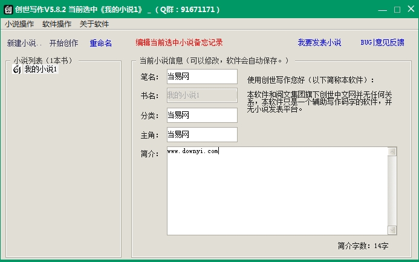Click BUG|意见反馈 feedback link
Screen dimensions: 419x262
382,43
